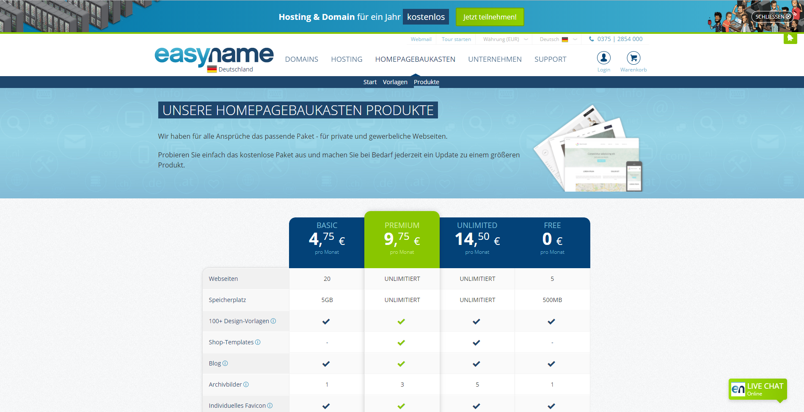
Task: Click Archivbilder value 3 for PREMIUM
Action: point(402,385)
